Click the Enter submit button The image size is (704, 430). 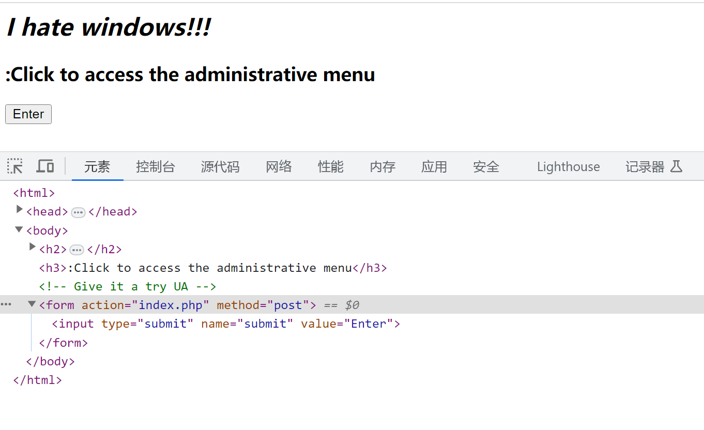[28, 114]
